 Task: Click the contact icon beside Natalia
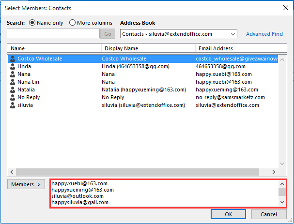point(13,90)
